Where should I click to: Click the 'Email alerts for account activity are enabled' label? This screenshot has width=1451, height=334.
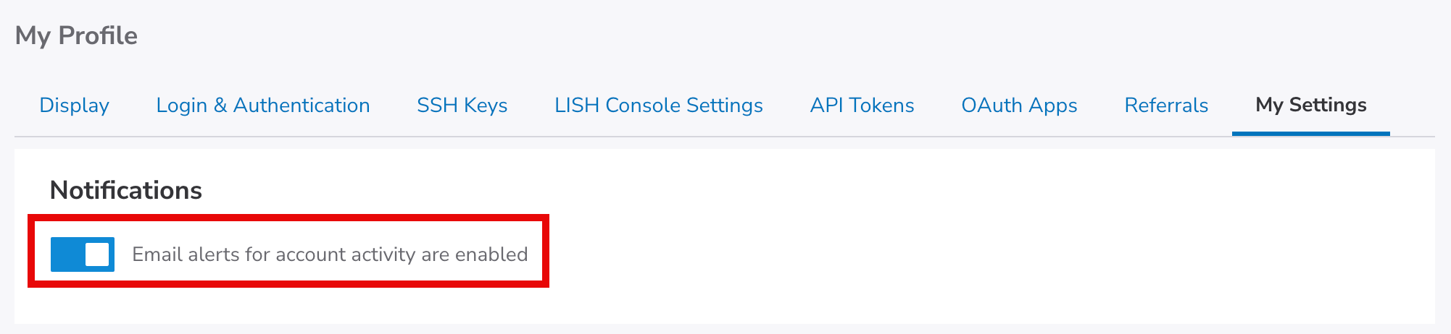pos(330,254)
